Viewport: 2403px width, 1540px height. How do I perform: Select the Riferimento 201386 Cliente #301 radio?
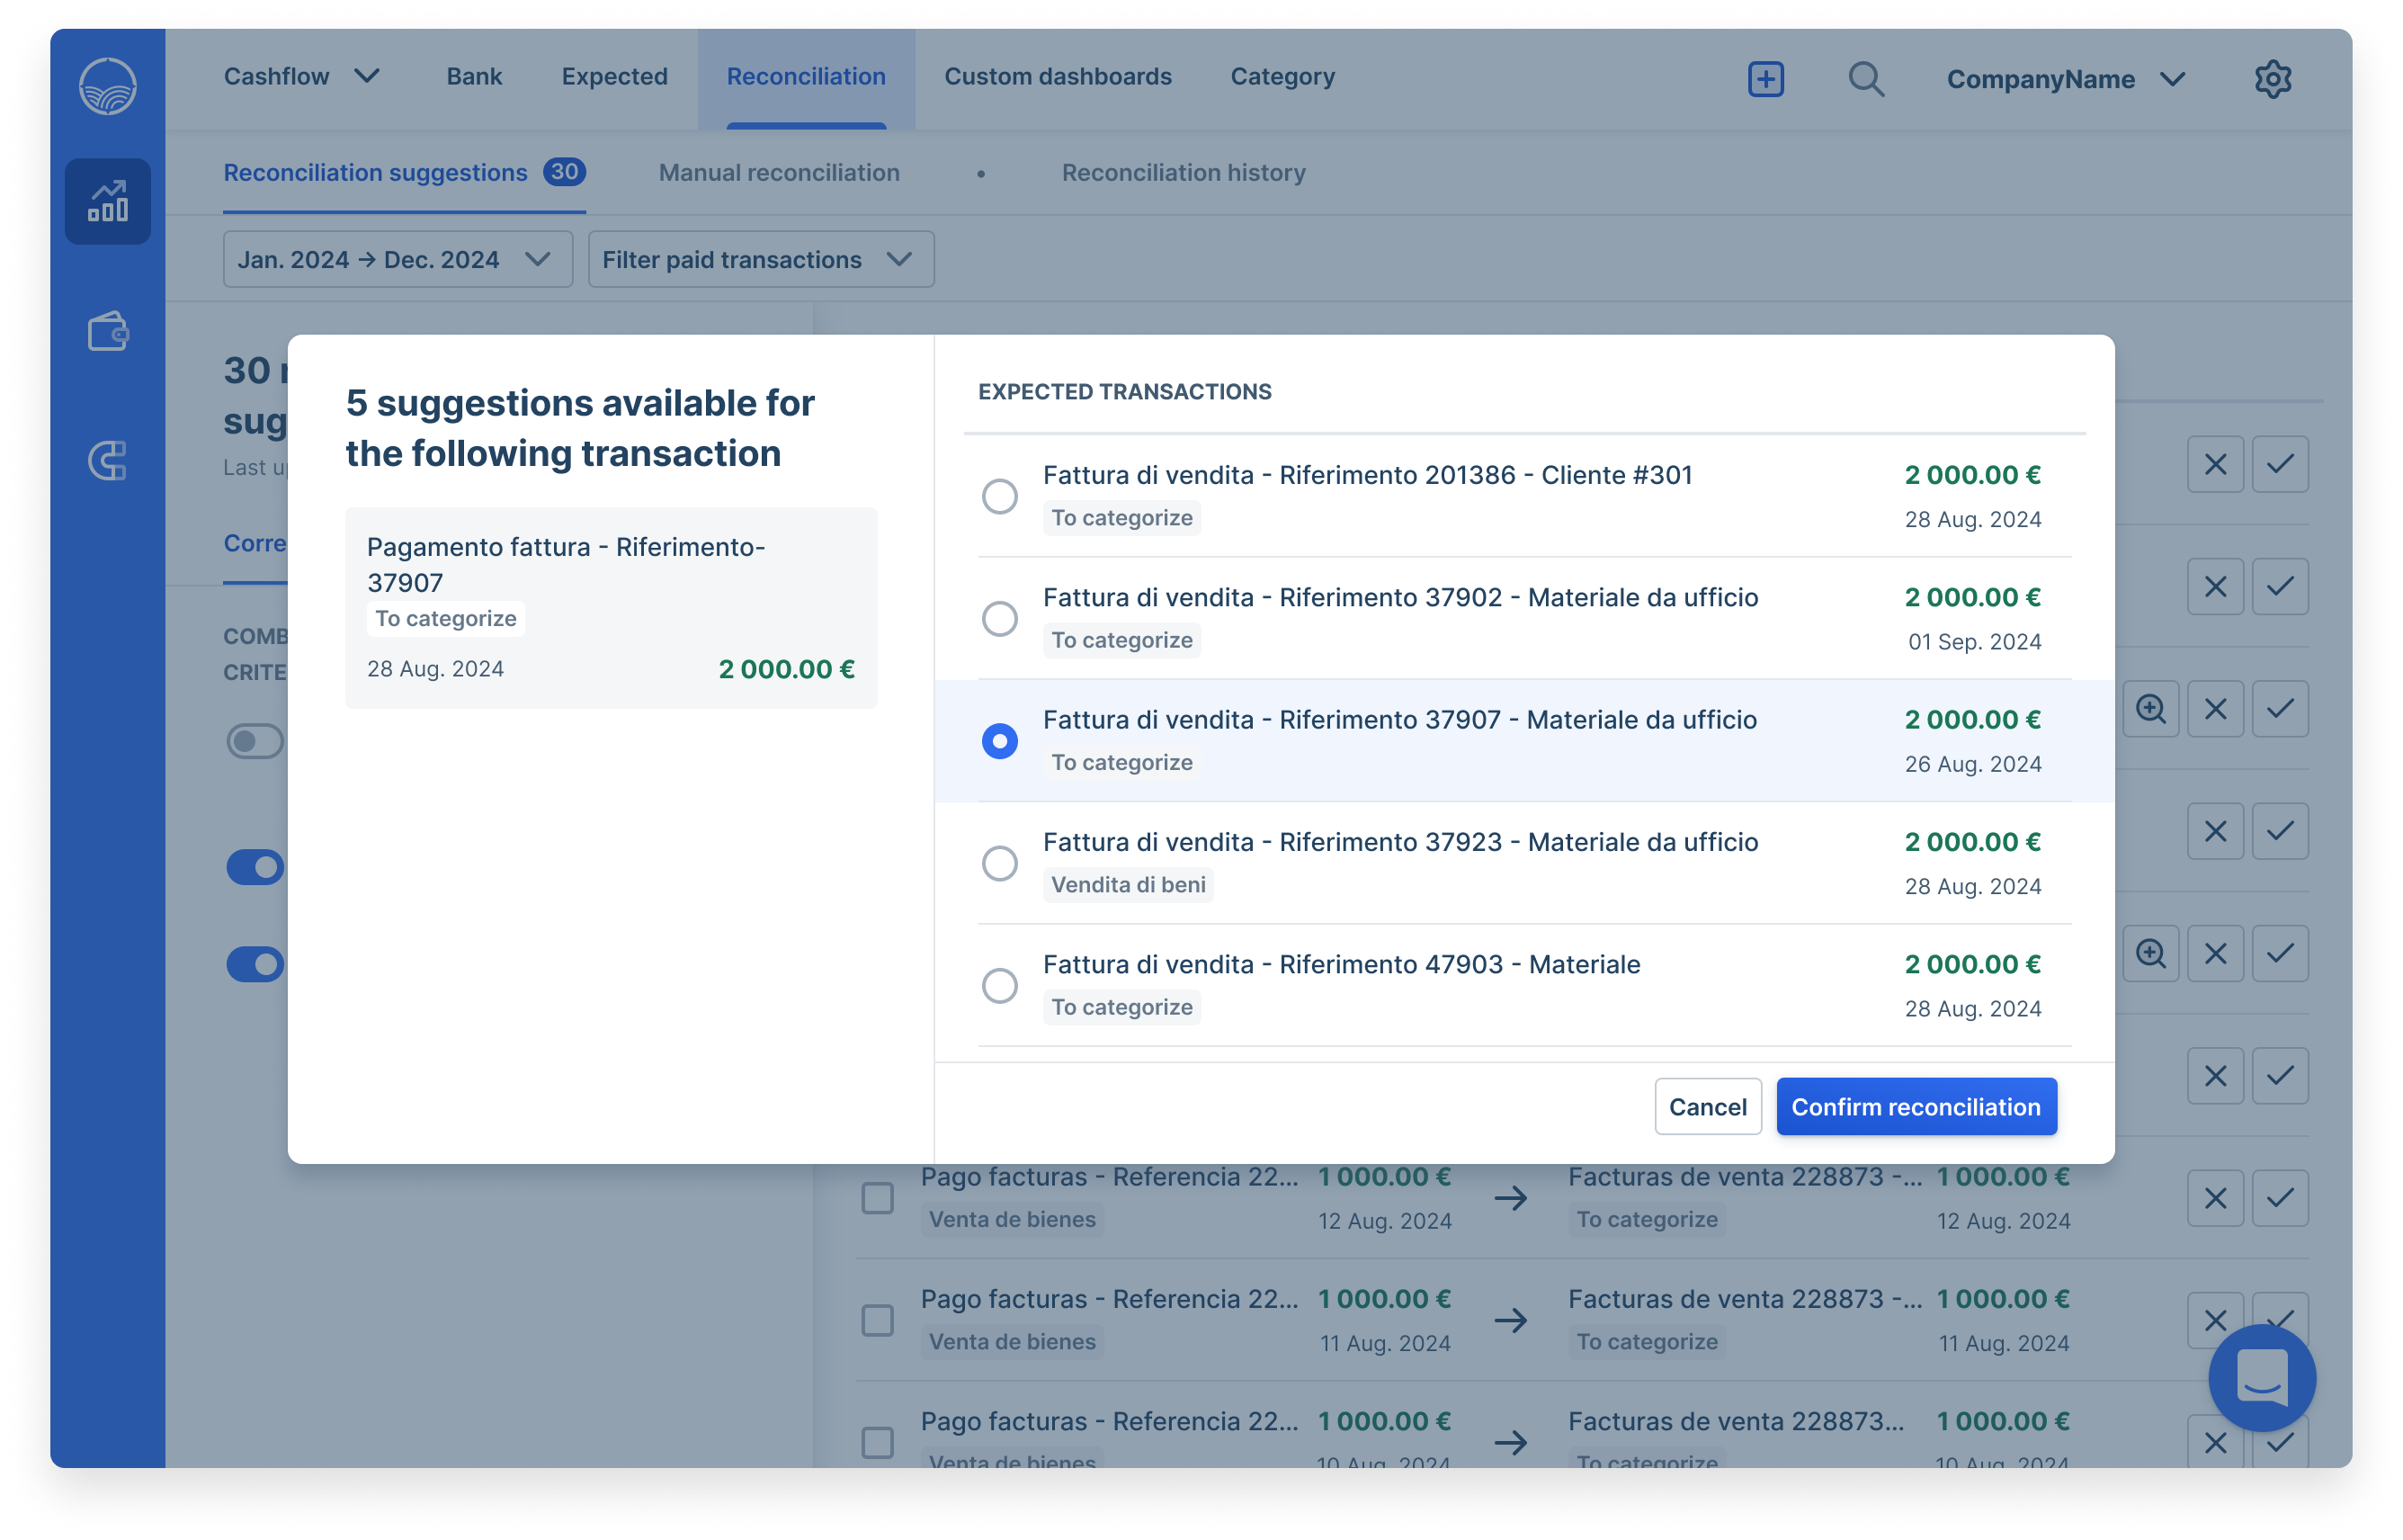tap(998, 496)
